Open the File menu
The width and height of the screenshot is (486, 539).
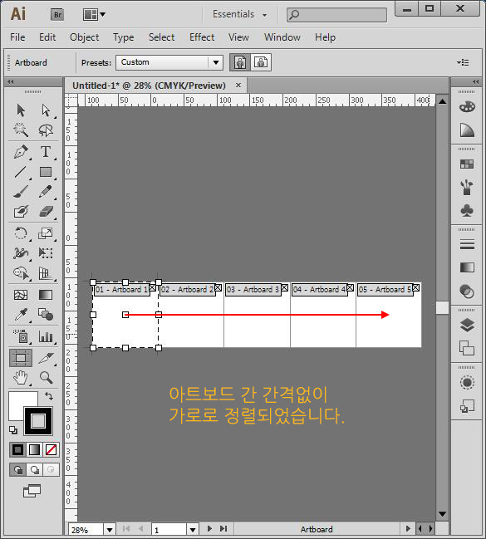point(17,37)
